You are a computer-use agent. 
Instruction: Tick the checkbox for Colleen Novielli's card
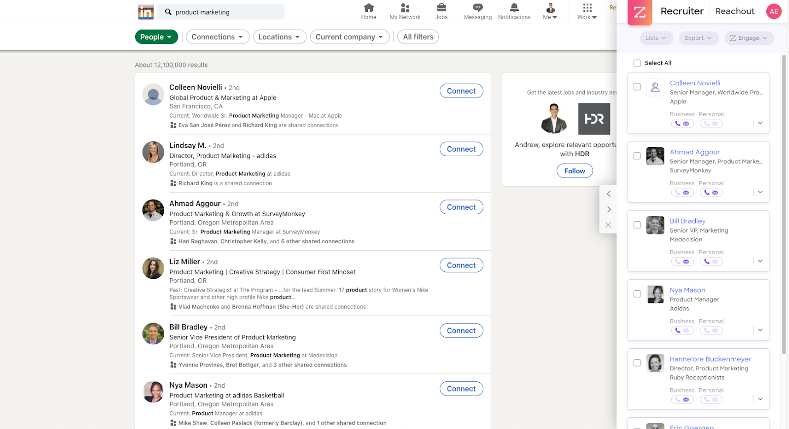click(637, 87)
